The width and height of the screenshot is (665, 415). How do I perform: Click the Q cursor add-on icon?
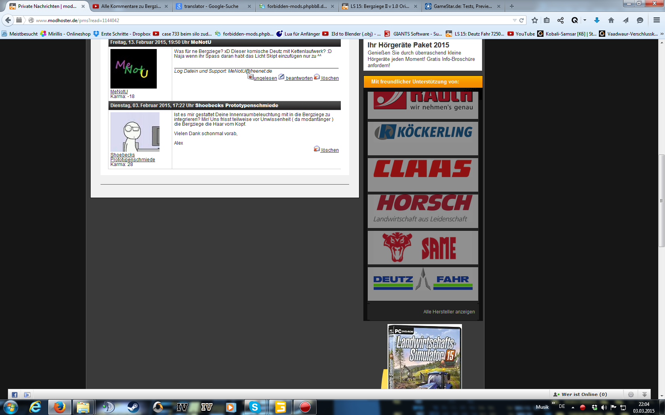(x=575, y=20)
